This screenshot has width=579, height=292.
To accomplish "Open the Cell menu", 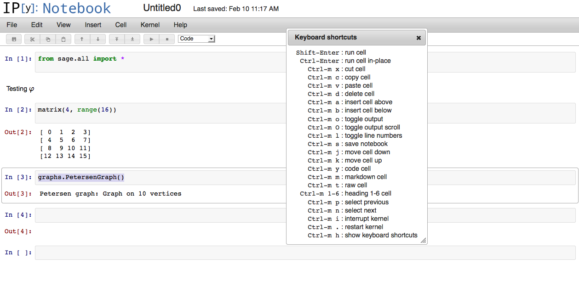I will tap(121, 25).
